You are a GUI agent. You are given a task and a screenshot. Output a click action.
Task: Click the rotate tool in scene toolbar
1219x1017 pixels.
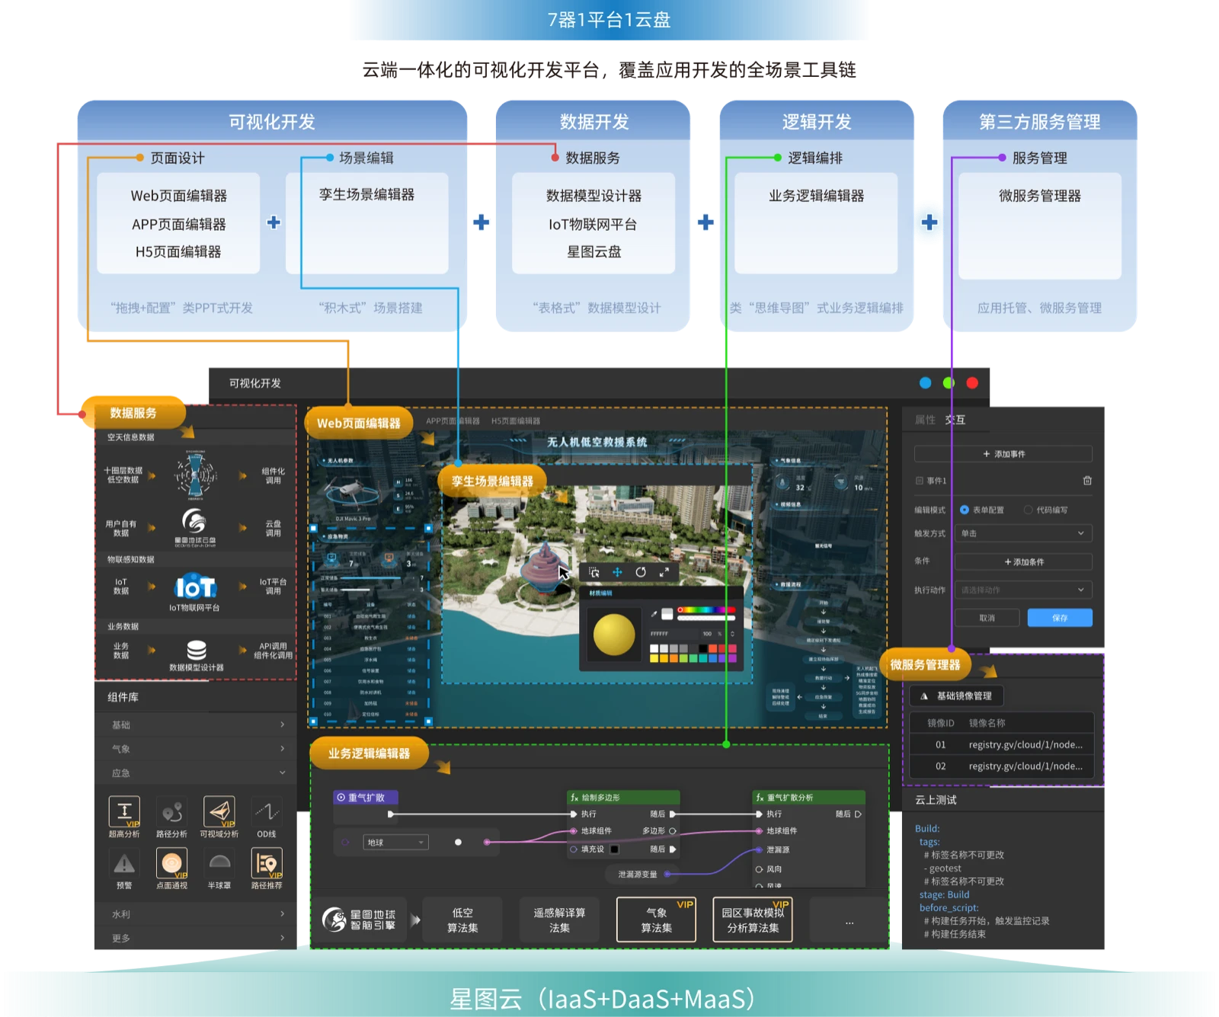coord(641,572)
